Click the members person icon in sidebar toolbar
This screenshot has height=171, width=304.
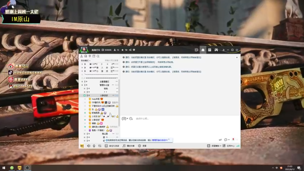(82, 56)
